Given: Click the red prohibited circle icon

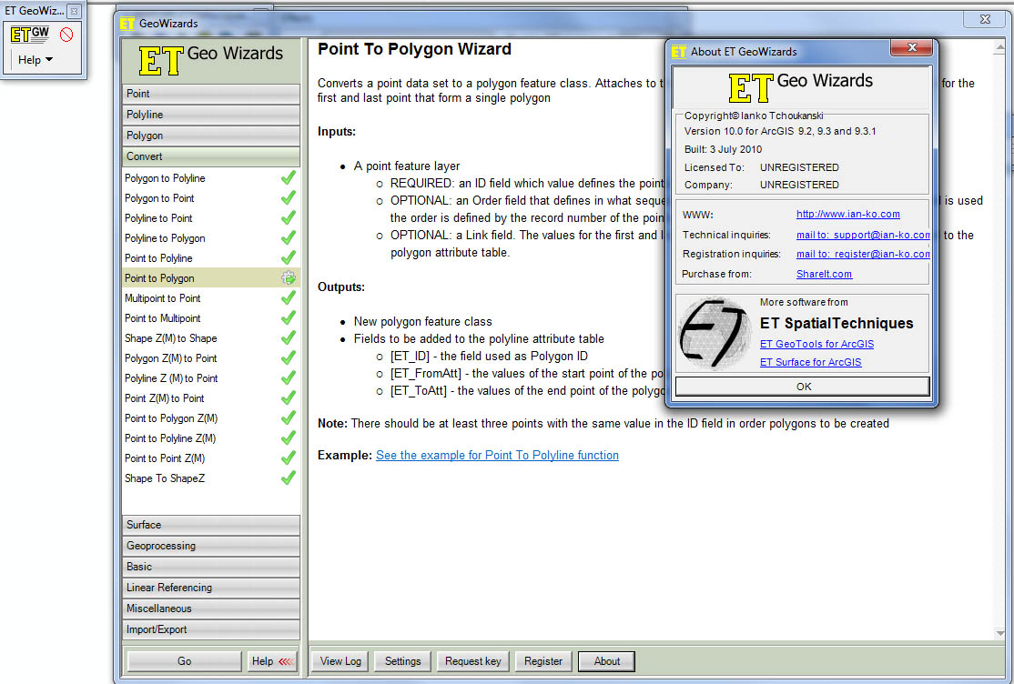Looking at the screenshot, I should (66, 35).
